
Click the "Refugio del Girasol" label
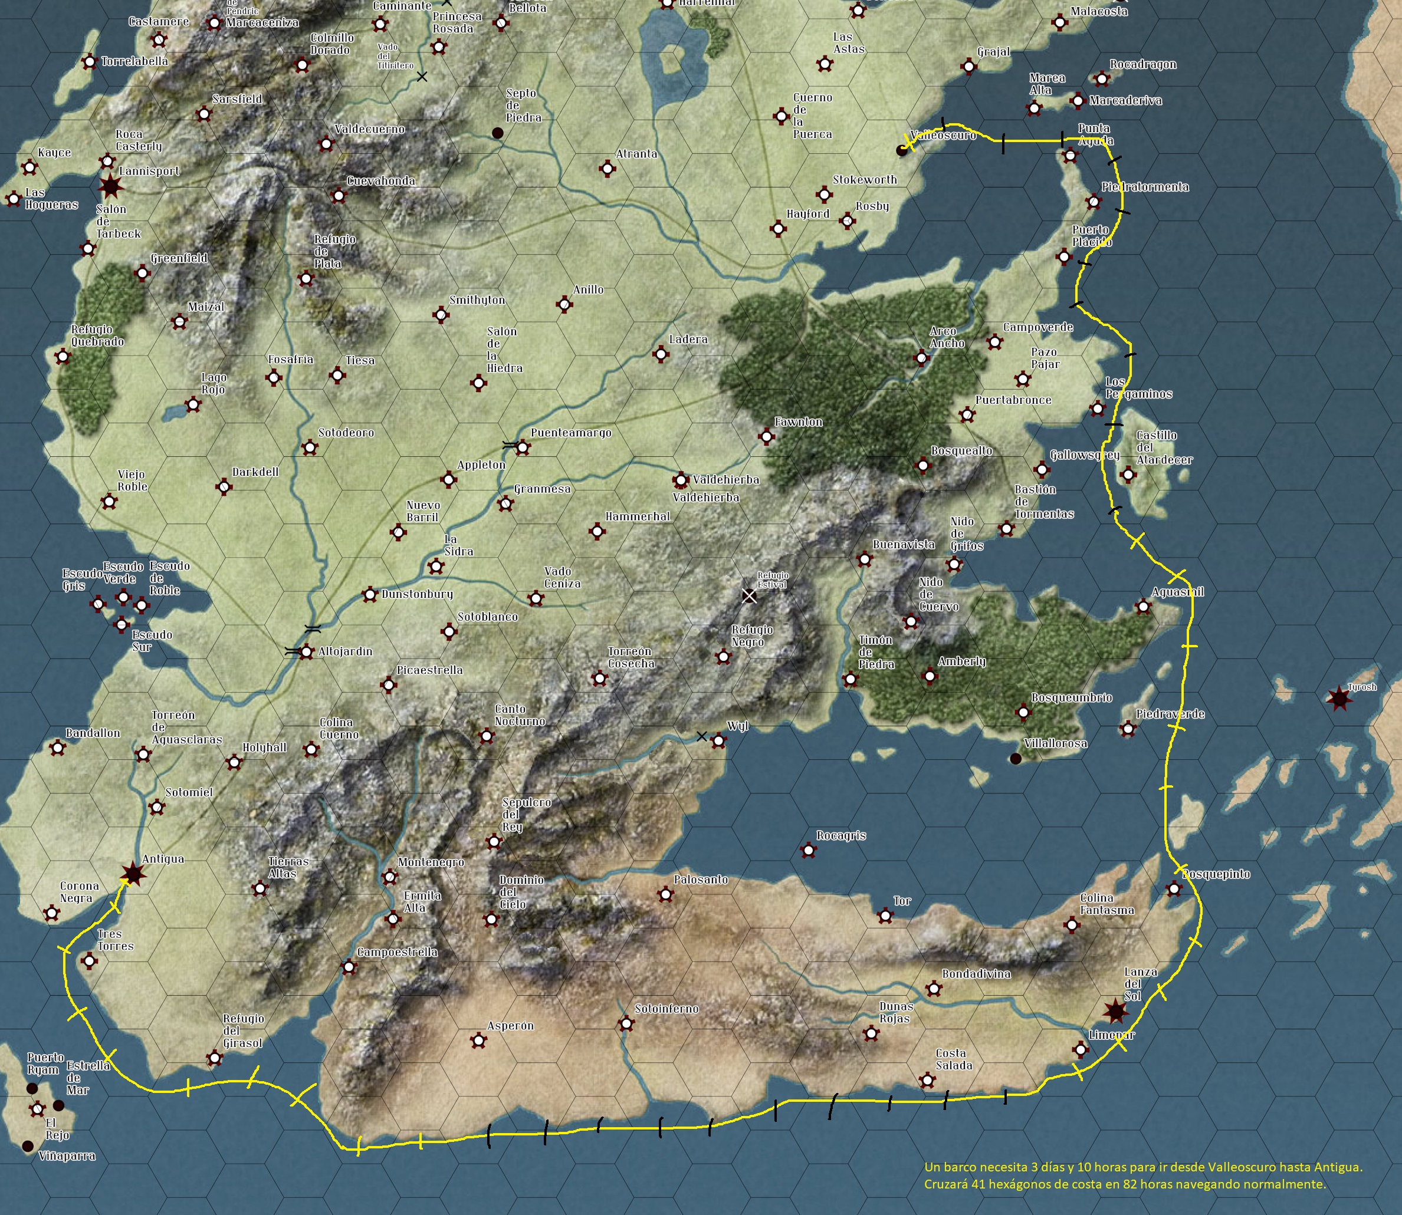tap(243, 1030)
